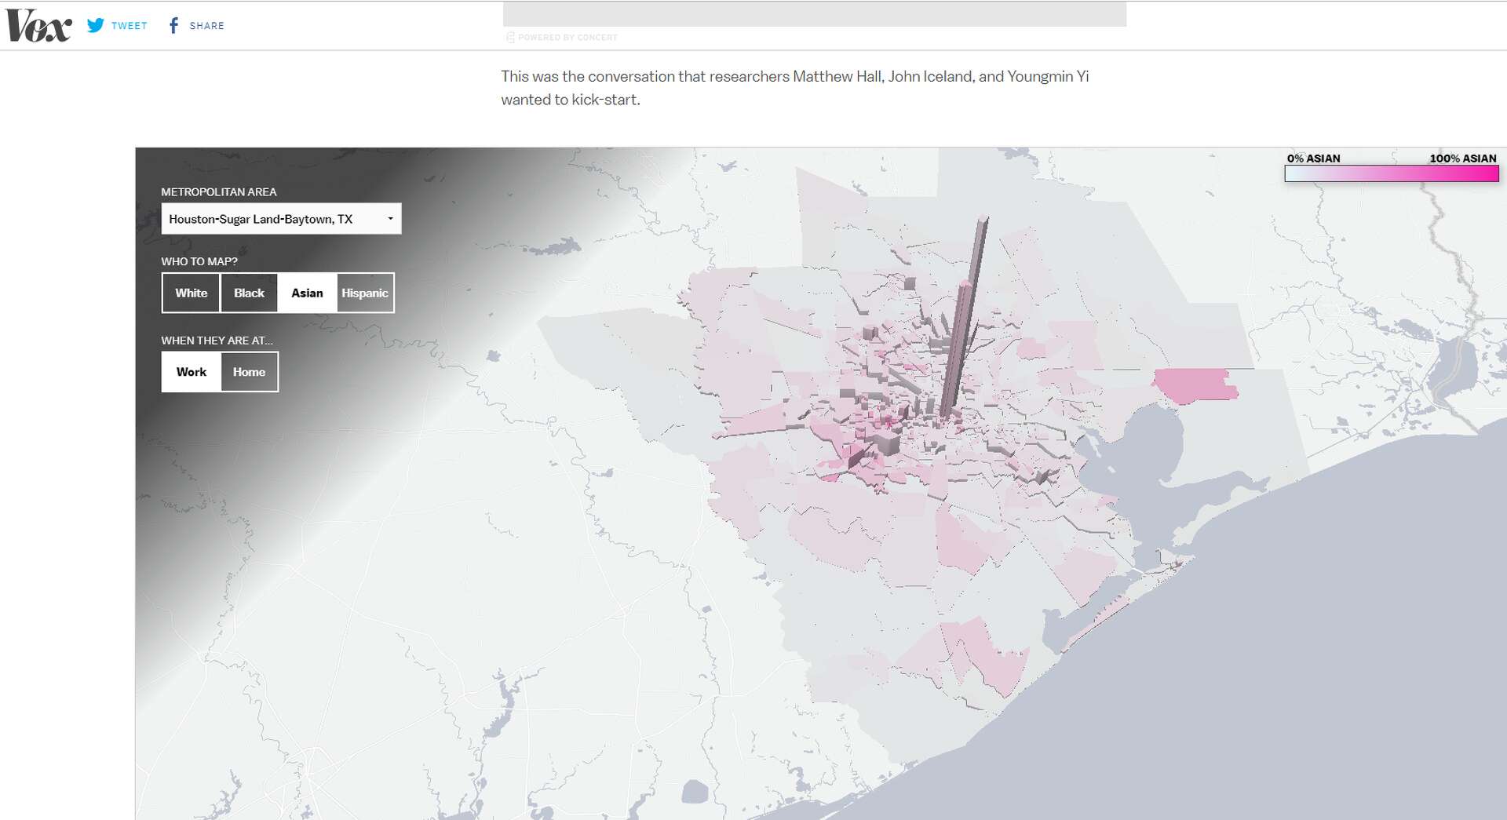Viewport: 1507px width, 820px height.
Task: Keep Work selected under When They Are At
Action: [x=191, y=371]
